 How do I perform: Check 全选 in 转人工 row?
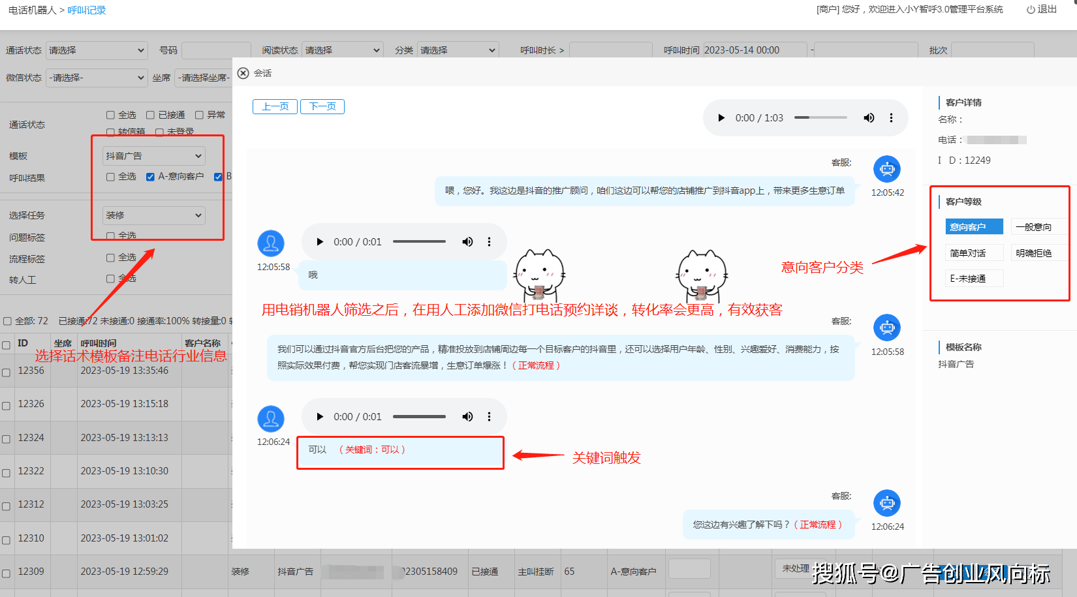tap(110, 279)
